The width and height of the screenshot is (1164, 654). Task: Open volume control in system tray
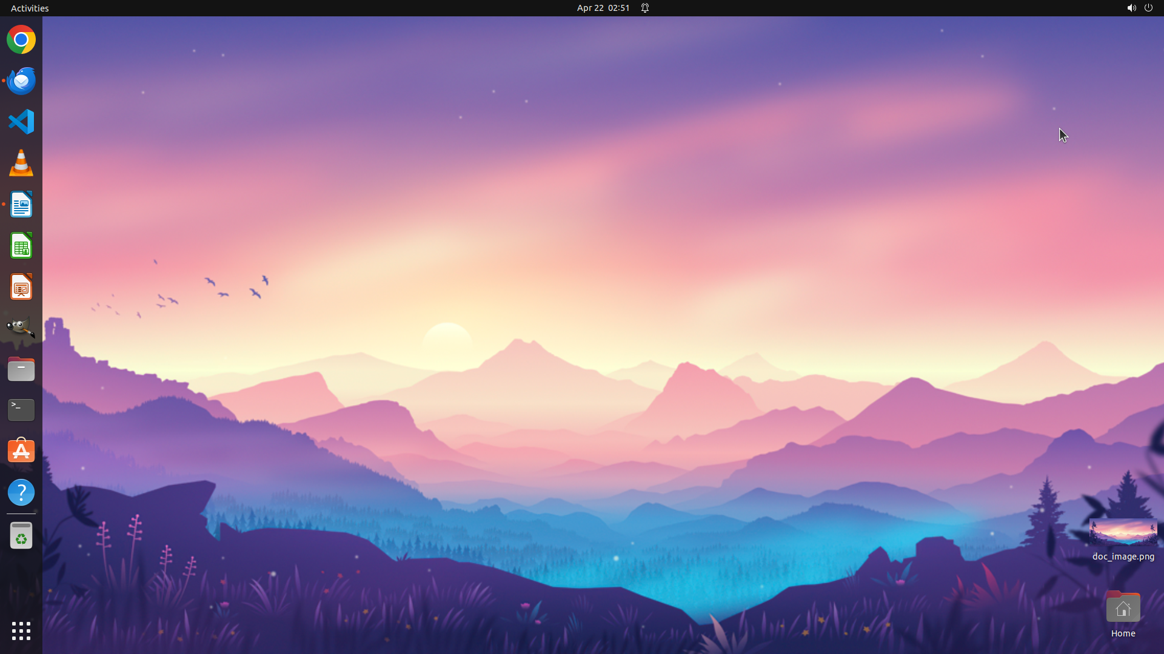click(x=1131, y=8)
